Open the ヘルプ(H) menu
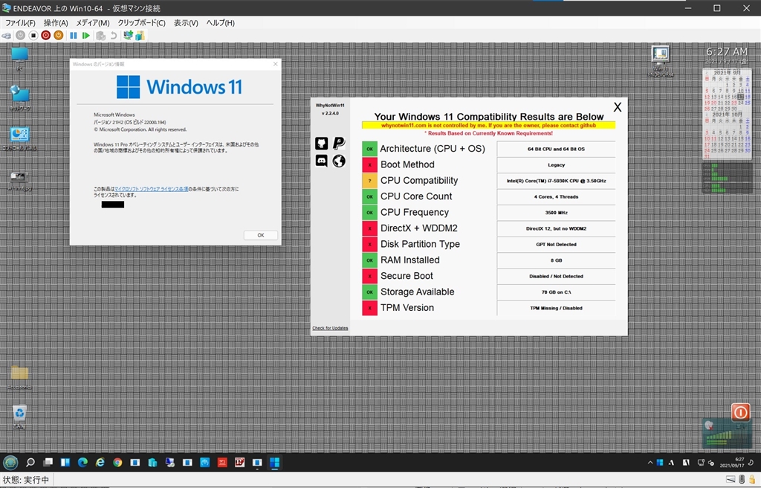 (x=220, y=23)
